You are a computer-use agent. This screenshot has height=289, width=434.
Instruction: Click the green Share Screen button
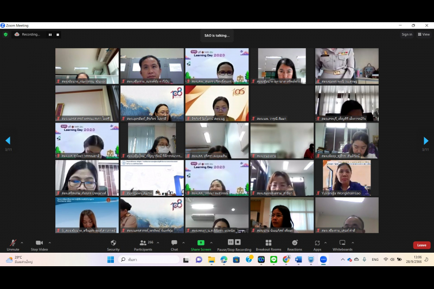pyautogui.click(x=201, y=243)
